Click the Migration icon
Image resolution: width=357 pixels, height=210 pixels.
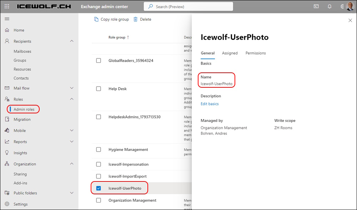(x=7, y=119)
